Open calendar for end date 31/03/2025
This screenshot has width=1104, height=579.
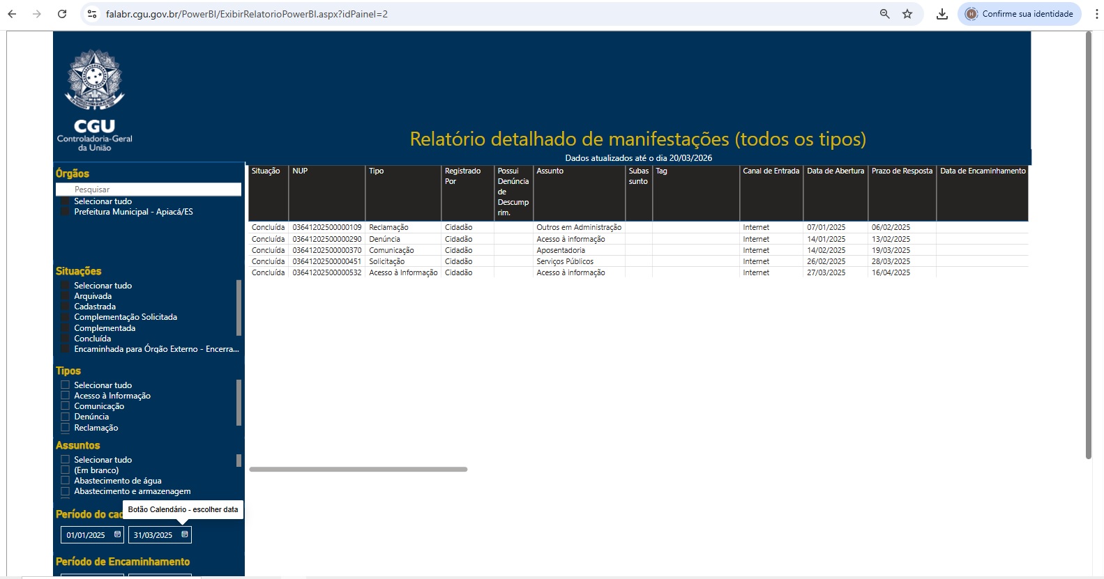tap(185, 534)
